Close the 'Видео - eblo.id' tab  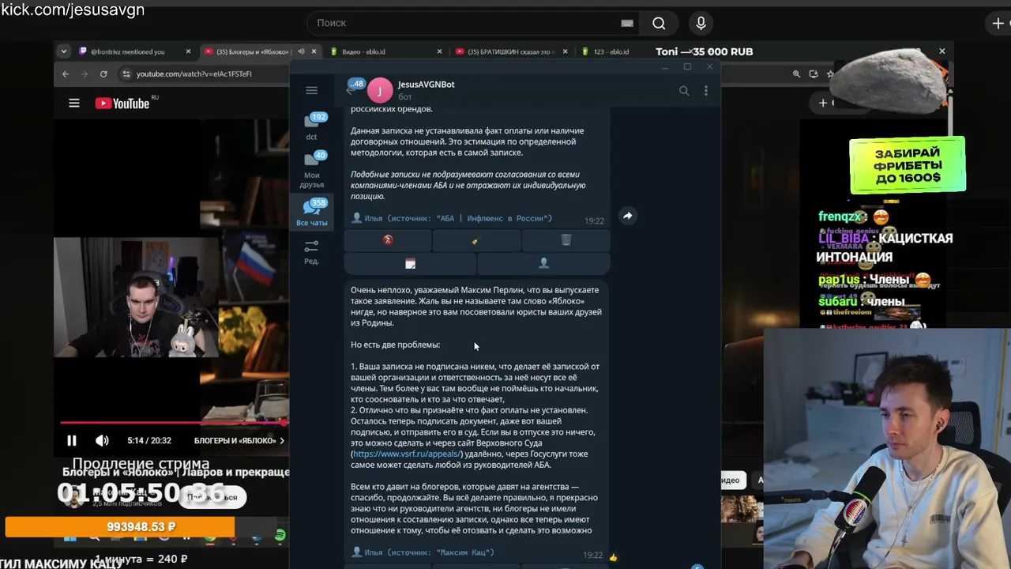pos(440,51)
